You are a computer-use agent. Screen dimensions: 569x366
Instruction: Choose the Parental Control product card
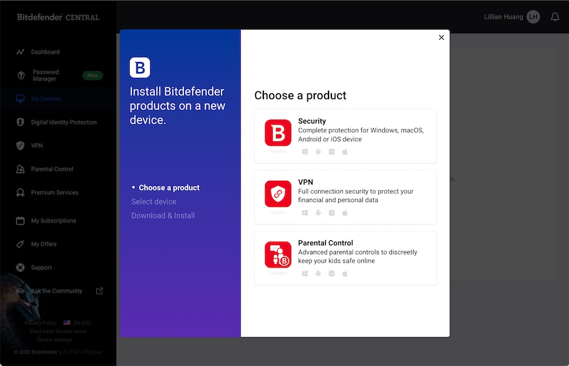[345, 258]
